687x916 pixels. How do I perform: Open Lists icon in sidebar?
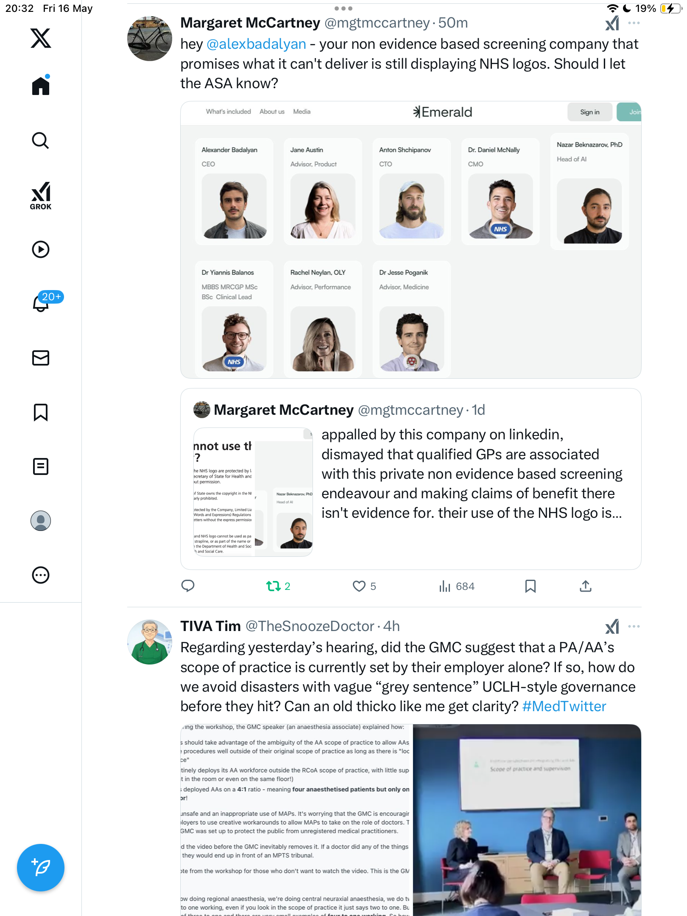[x=41, y=466]
